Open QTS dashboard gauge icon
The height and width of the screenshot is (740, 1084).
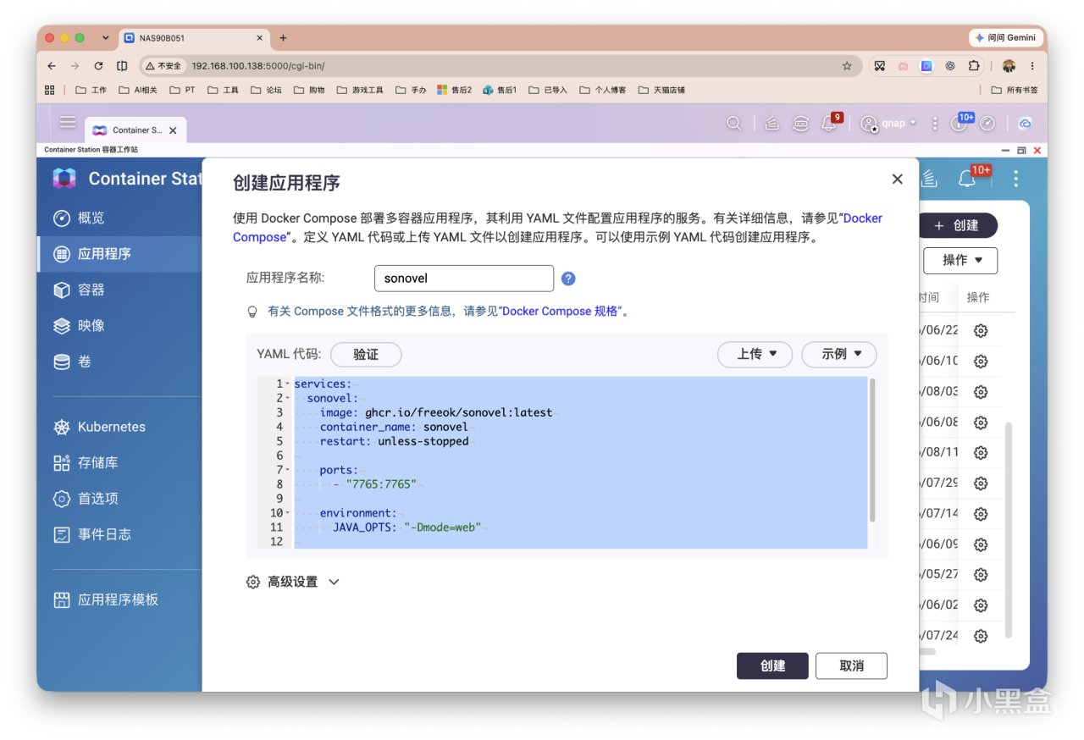[x=987, y=124]
